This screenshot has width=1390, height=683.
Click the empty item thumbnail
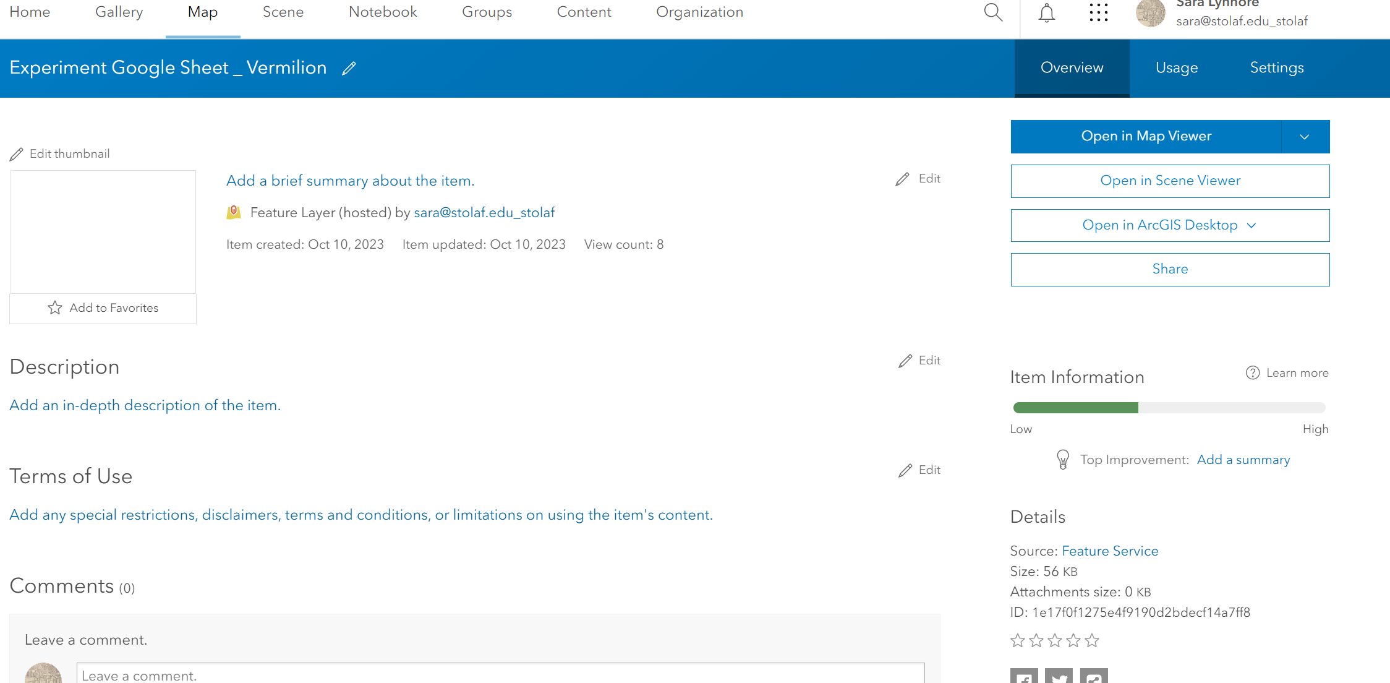(x=103, y=232)
